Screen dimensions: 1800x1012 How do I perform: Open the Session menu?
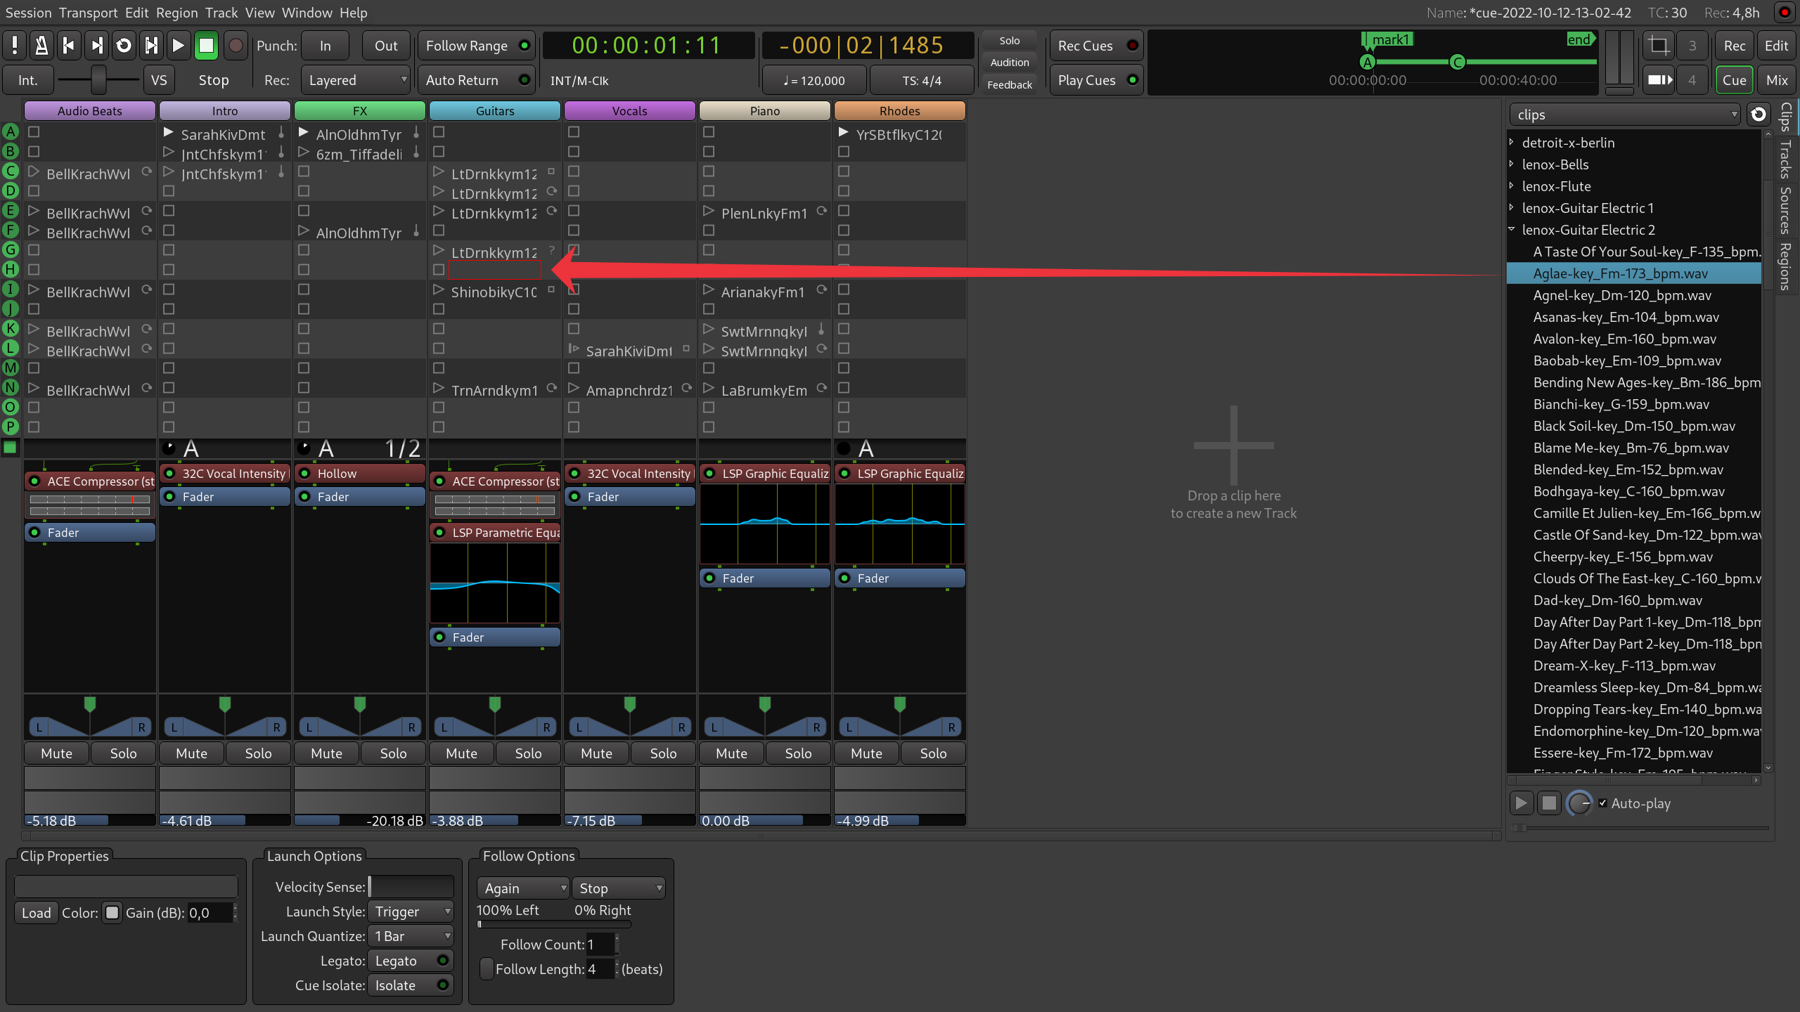(x=28, y=13)
